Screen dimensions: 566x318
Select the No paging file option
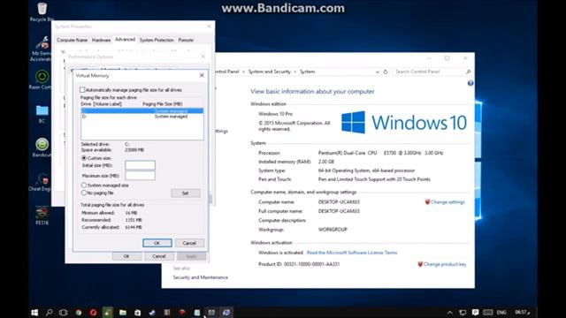(x=84, y=193)
